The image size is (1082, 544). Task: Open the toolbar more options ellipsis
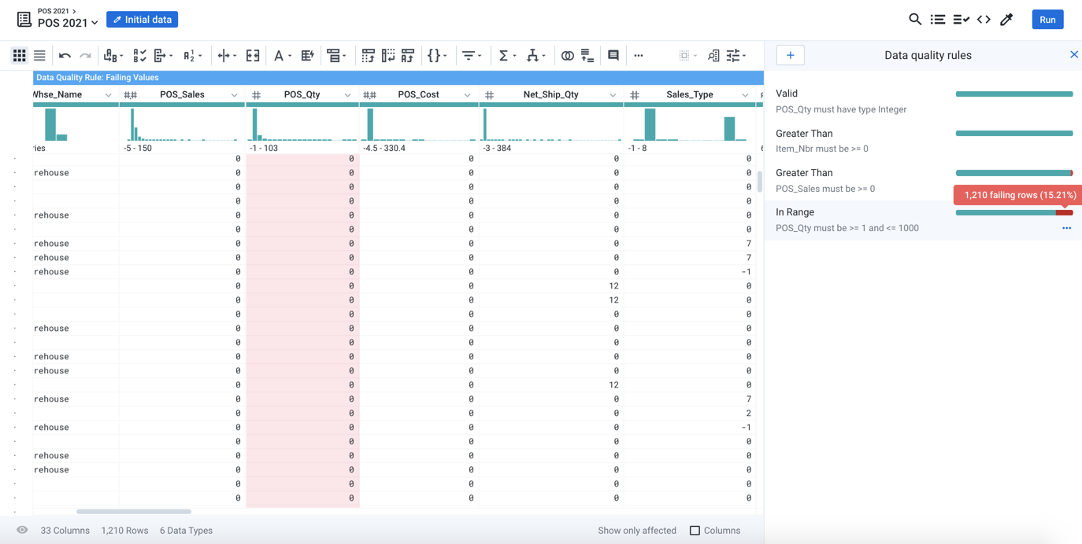(x=639, y=56)
